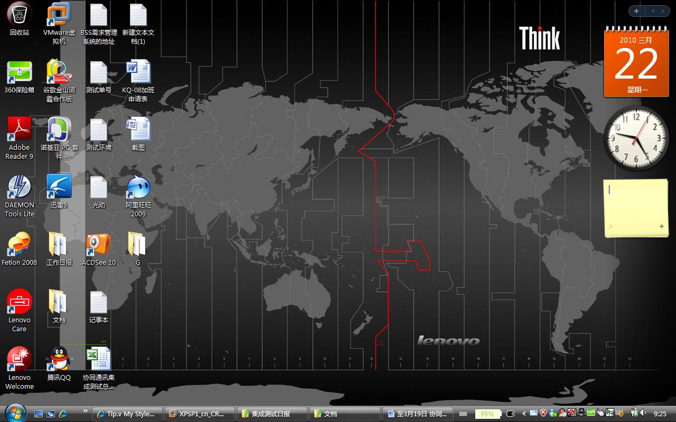Image resolution: width=676 pixels, height=422 pixels.
Task: Expand hidden system tray icons arrow
Action: pyautogui.click(x=524, y=414)
